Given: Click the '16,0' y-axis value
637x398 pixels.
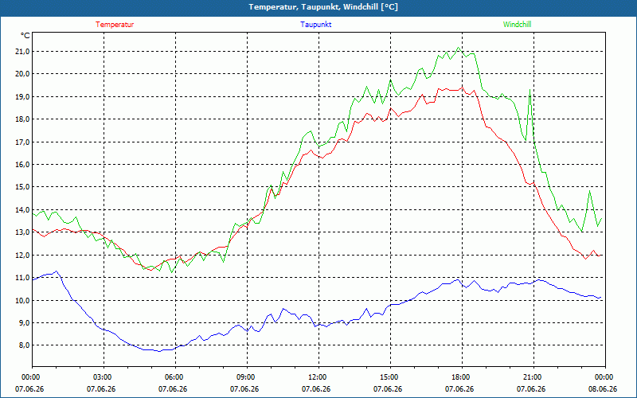Looking at the screenshot, I should (22, 165).
